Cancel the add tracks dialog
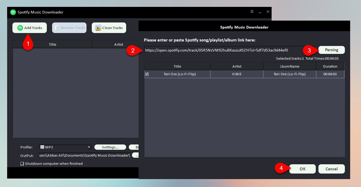 click(x=332, y=169)
